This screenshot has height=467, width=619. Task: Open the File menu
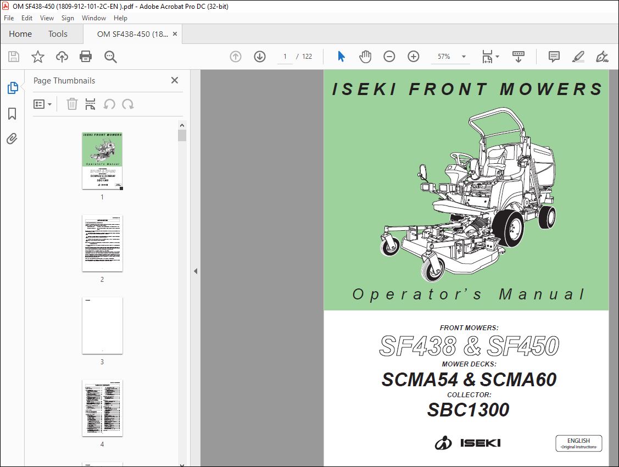click(9, 18)
